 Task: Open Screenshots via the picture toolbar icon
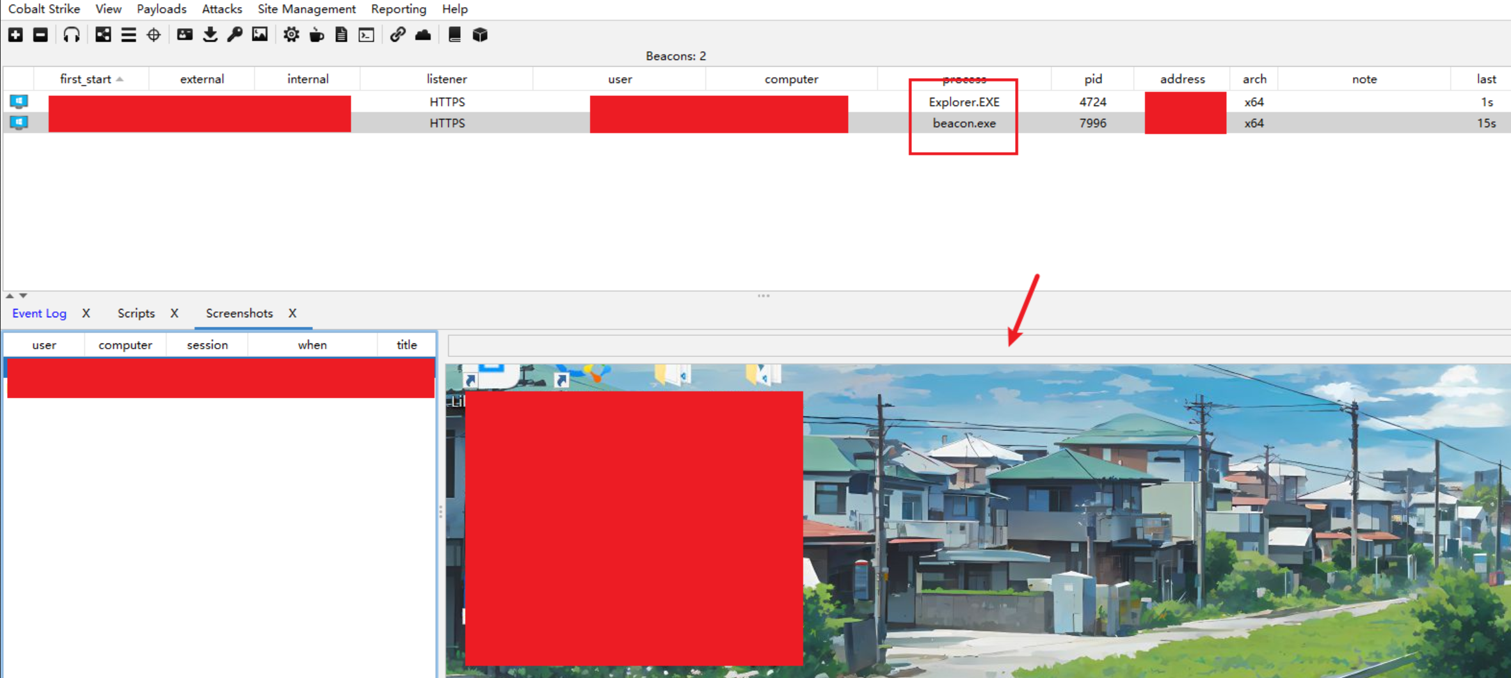coord(260,35)
